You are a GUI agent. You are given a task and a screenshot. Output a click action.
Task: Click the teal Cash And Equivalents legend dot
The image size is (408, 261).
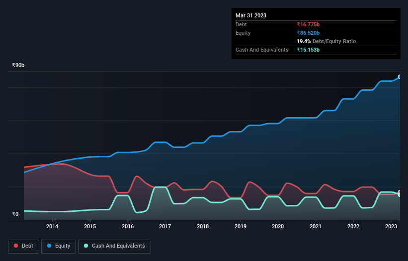tap(86, 246)
